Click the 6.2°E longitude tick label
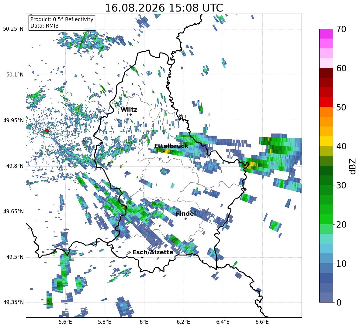Screen dimensions: 360x328 pyautogui.click(x=183, y=322)
